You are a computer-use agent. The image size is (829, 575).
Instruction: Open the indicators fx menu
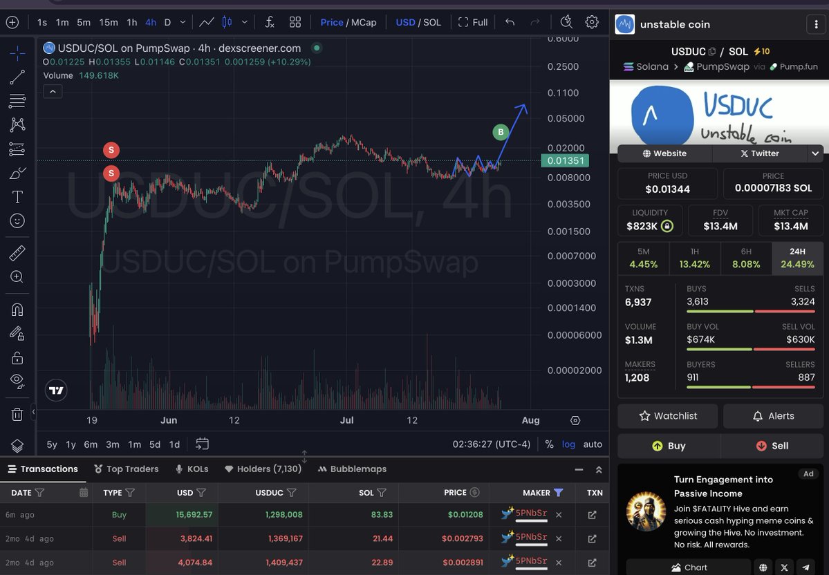pyautogui.click(x=270, y=22)
